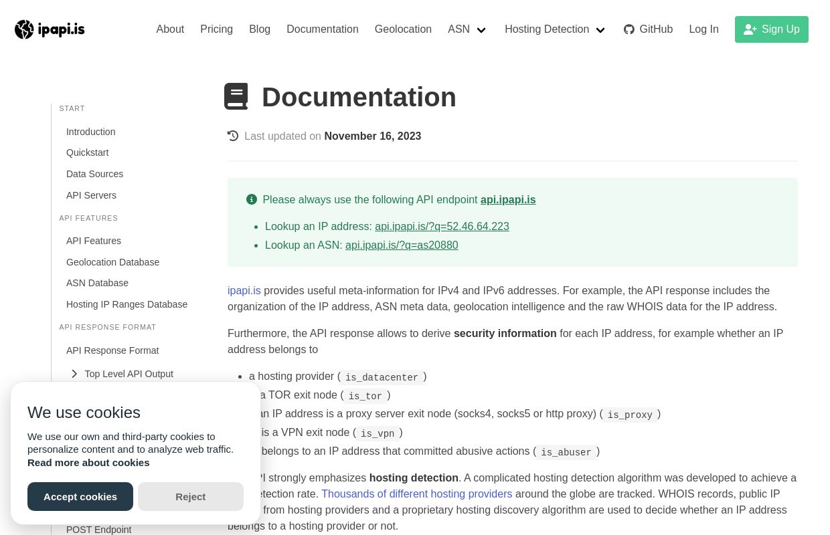Viewport: 830px width, 535px height.
Task: Open Documentation in the top navigation
Action: 323,29
